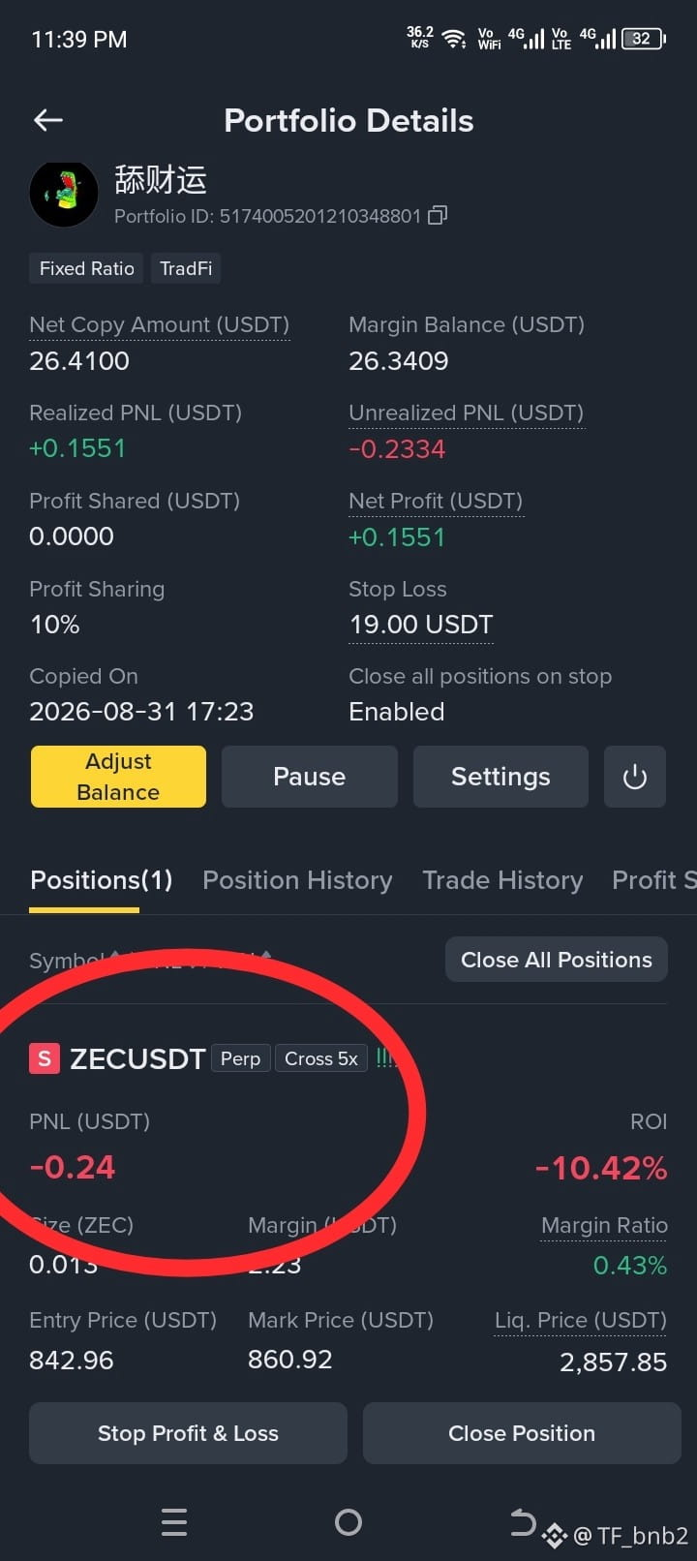
Task: Open portfolio Settings
Action: click(x=500, y=777)
